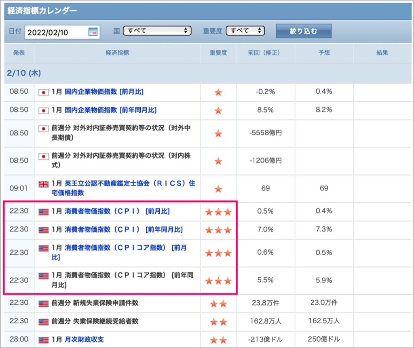The height and width of the screenshot is (348, 414).
Task: Open the CPIコア指数 [前月比] link
Action: (x=119, y=252)
